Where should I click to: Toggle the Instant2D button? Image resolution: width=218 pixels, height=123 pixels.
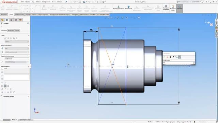click(180, 8)
